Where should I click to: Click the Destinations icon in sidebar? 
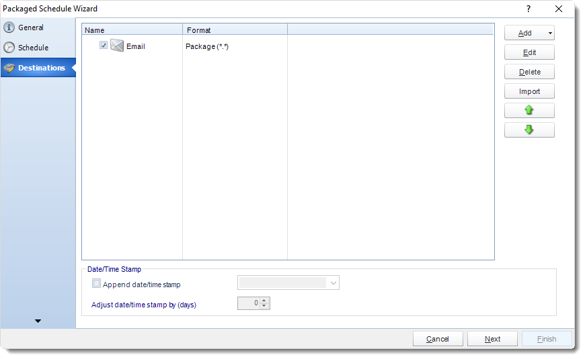click(x=9, y=68)
